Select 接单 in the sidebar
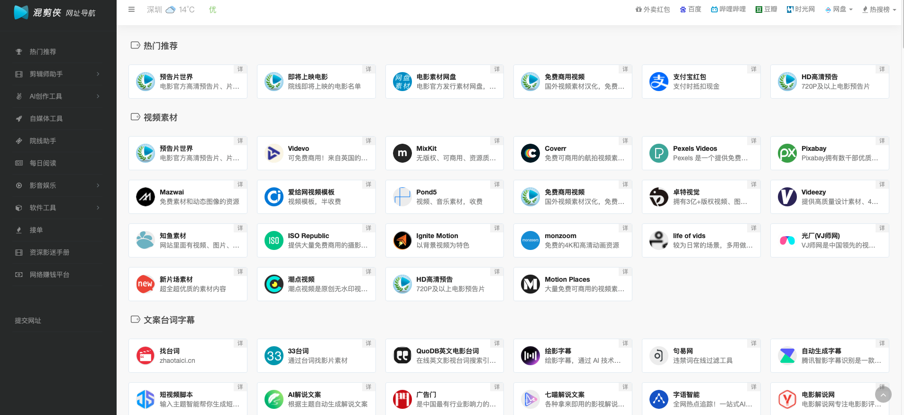The width and height of the screenshot is (904, 415). point(58,230)
